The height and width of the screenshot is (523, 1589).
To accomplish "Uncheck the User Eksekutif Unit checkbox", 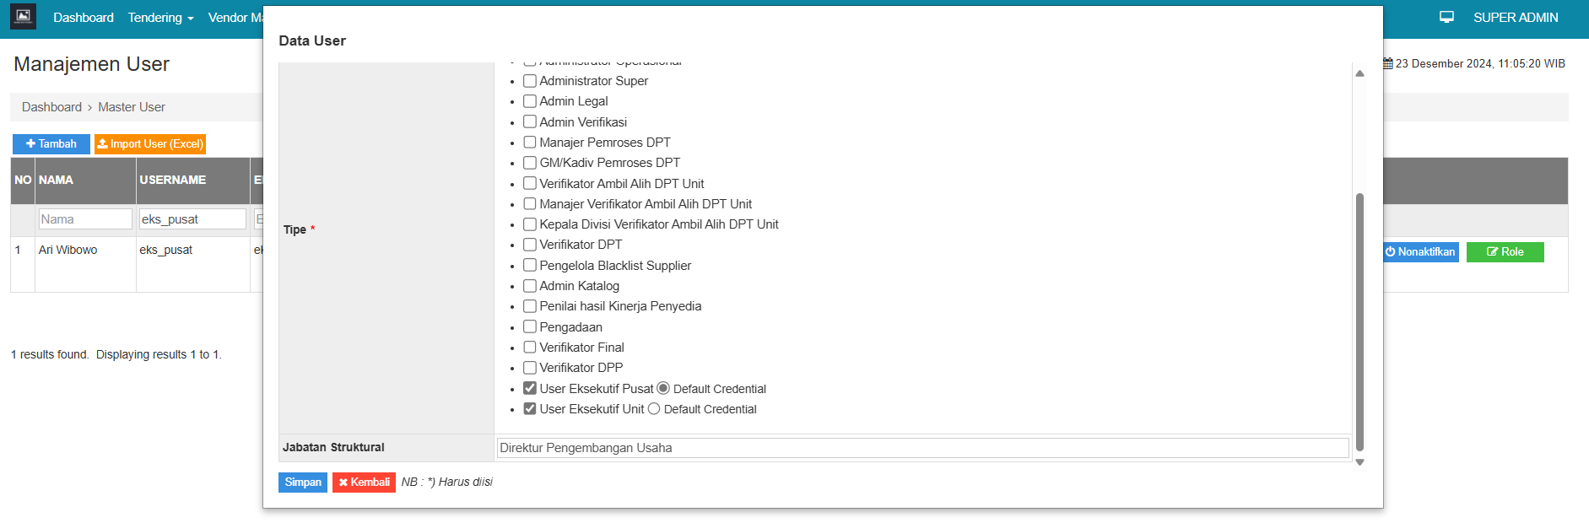I will (x=530, y=408).
